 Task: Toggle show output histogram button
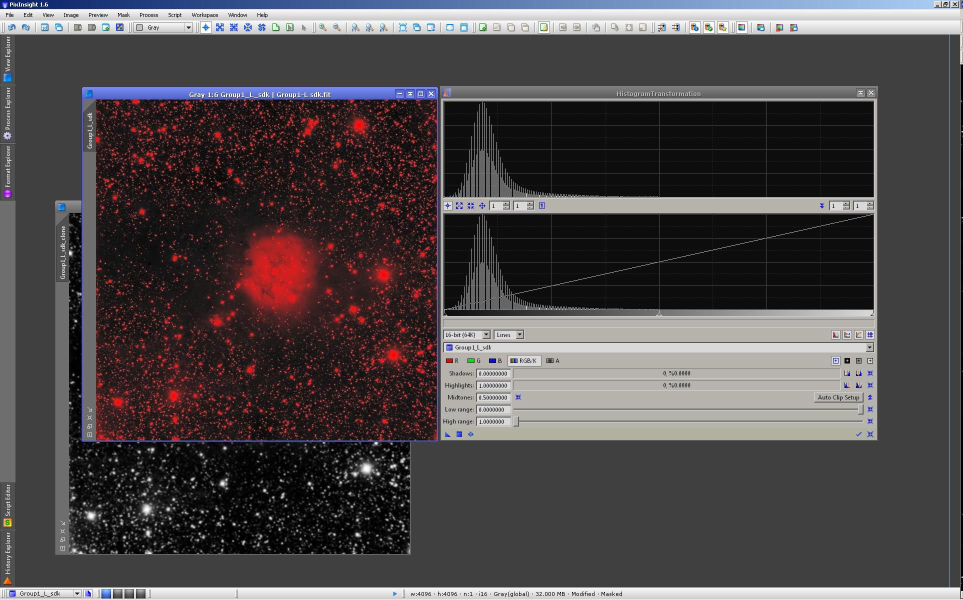[835, 335]
